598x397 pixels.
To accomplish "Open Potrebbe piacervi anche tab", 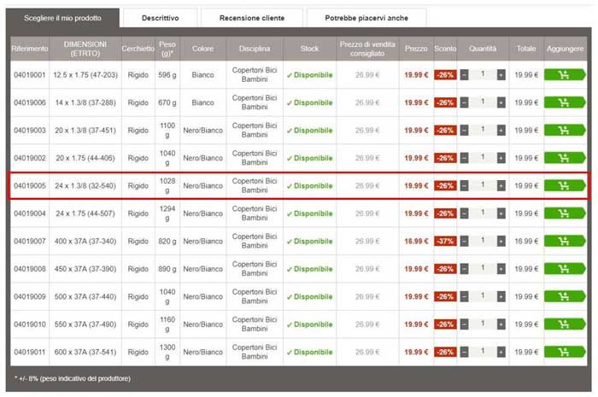I will click(366, 17).
